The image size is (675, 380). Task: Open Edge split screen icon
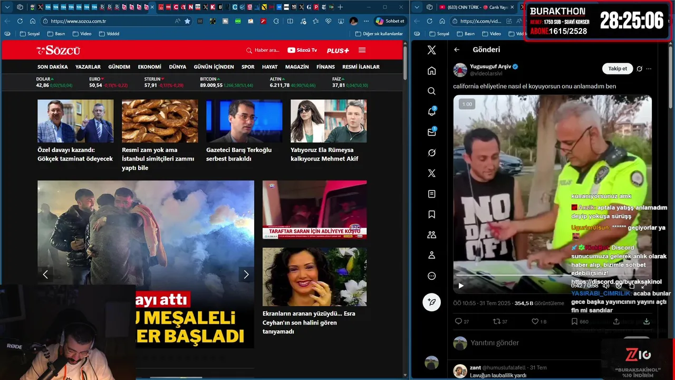[x=290, y=21]
